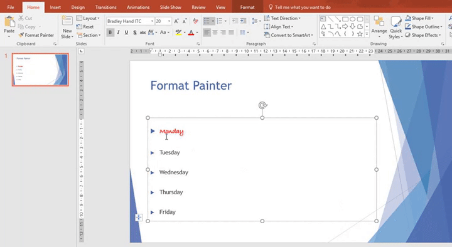Open the Bradley Hand ITC font dropdown
Viewport: 452px width, 247px height.
click(152, 21)
